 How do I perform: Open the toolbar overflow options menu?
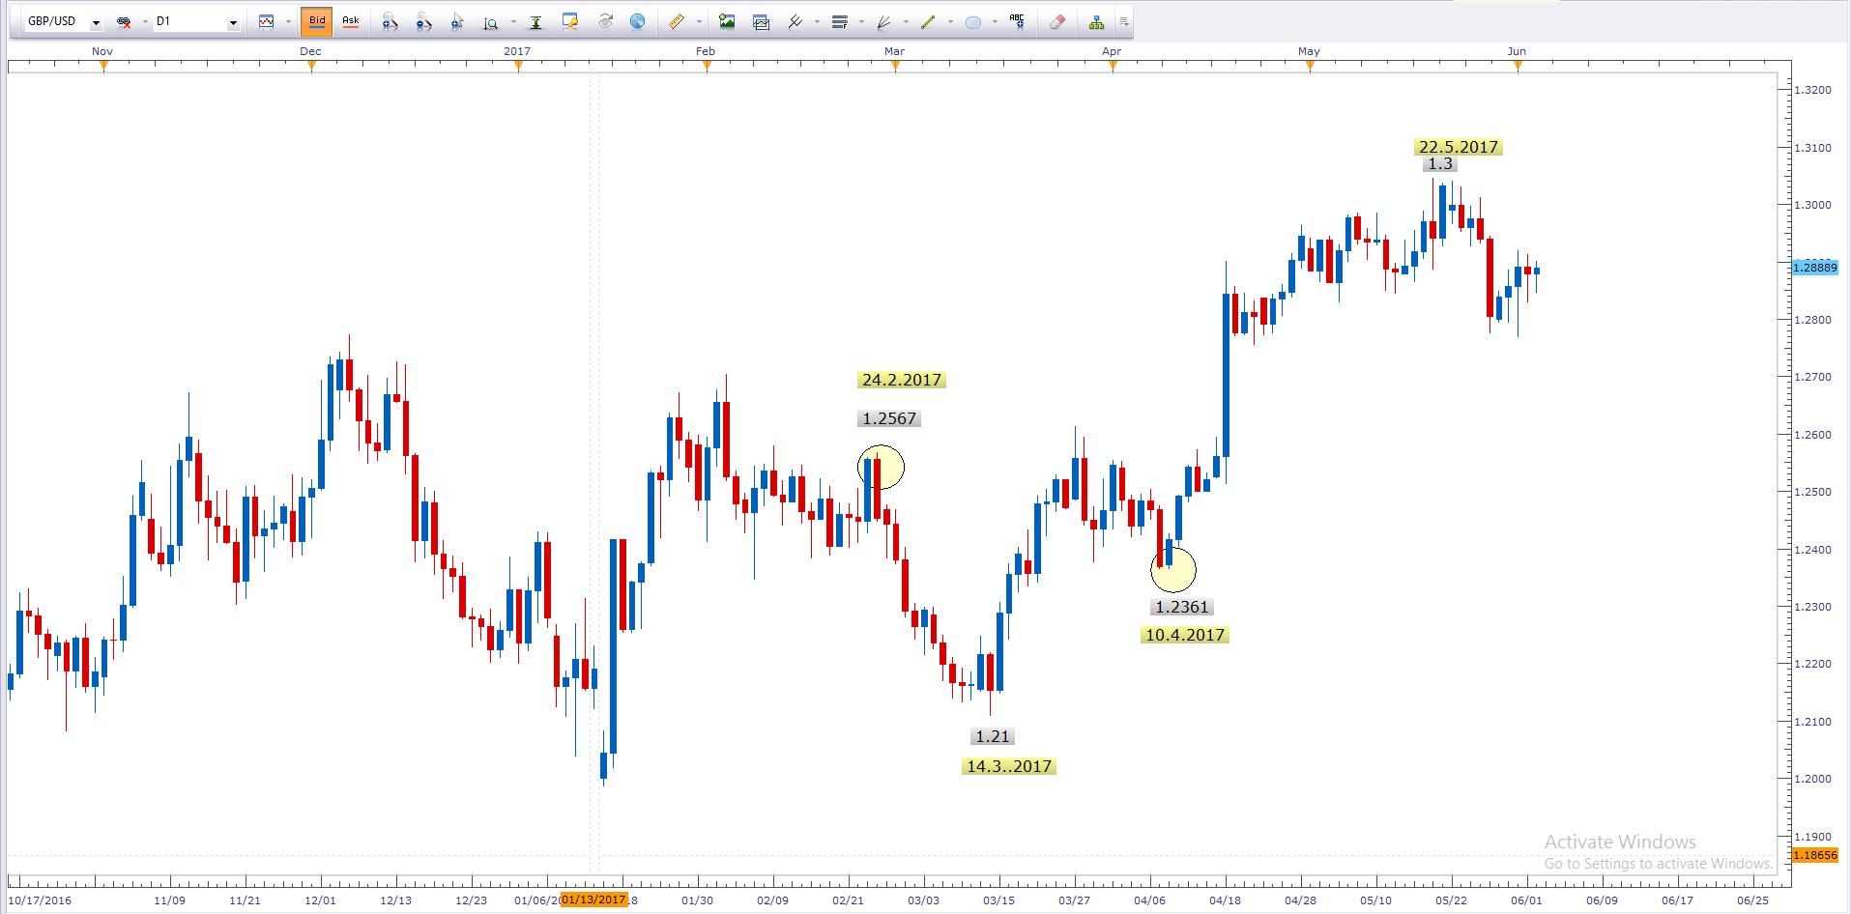coord(1124,22)
